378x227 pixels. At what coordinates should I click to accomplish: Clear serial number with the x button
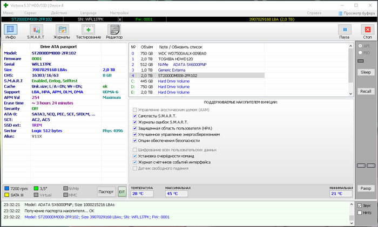tap(120, 19)
